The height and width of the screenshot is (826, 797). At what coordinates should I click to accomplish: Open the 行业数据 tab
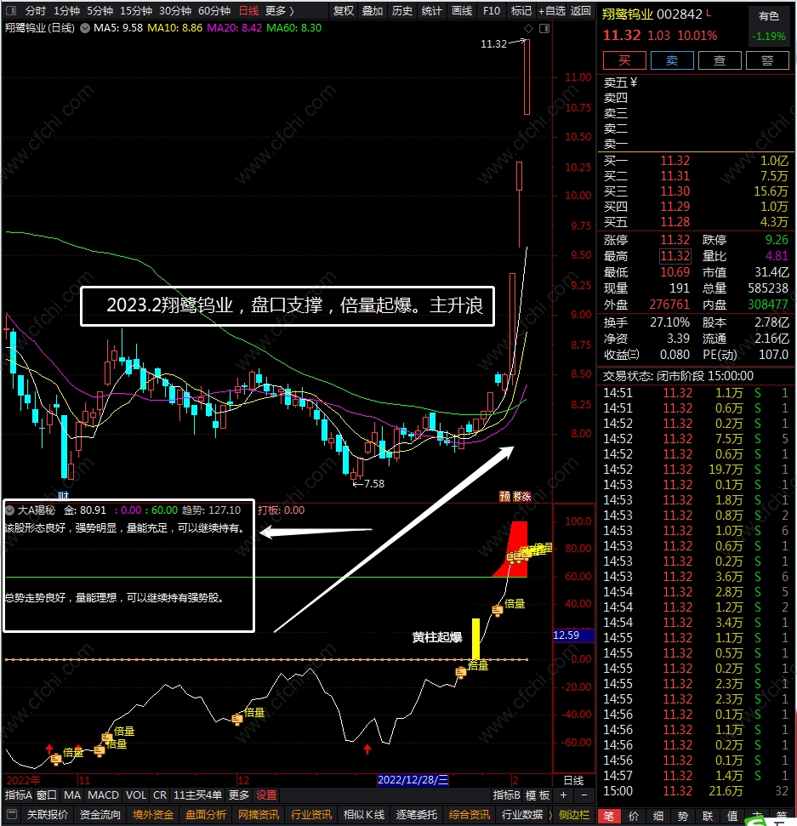(521, 814)
